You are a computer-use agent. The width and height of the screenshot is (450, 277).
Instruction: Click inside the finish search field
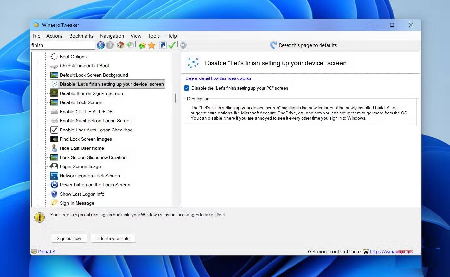(62, 45)
